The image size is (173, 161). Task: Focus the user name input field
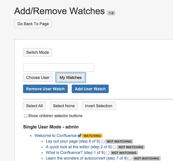(x=59, y=68)
